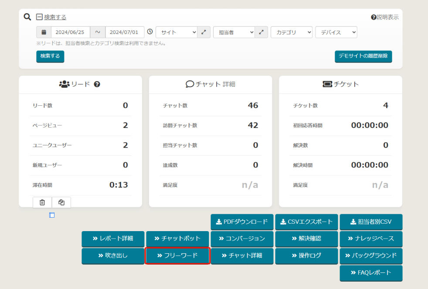This screenshot has width=428, height=289.
Task: Click the start date field 2024/06/25
Action: point(71,32)
